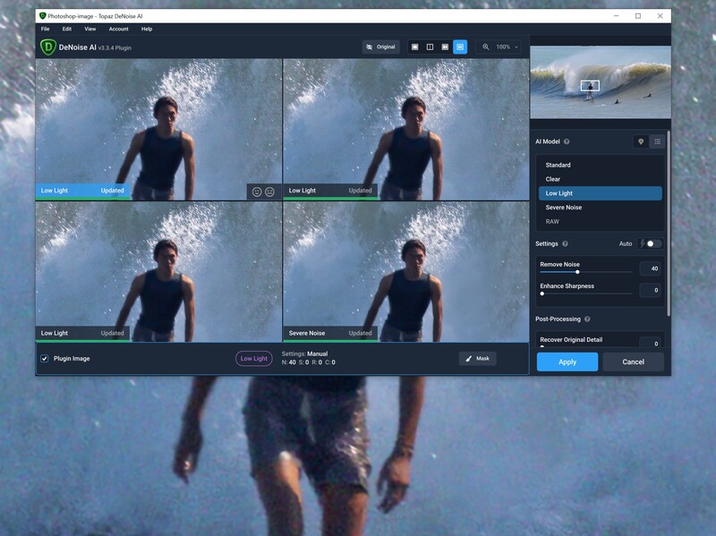The height and width of the screenshot is (536, 716).
Task: Open the 100% zoom level dropdown
Action: [507, 47]
